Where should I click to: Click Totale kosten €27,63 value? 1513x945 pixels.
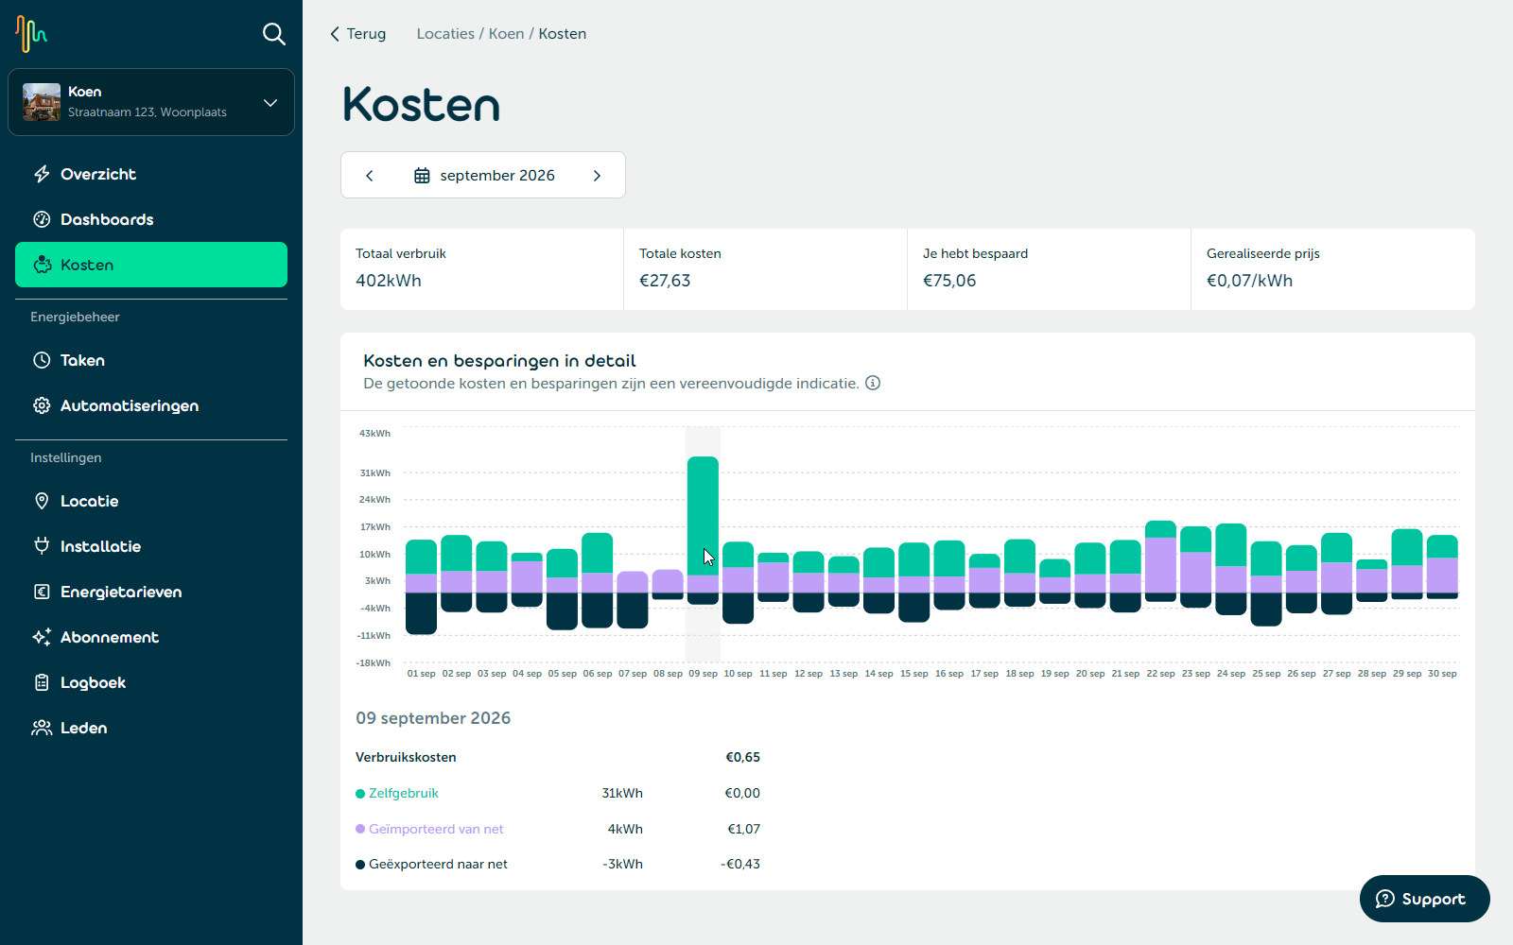coord(665,281)
